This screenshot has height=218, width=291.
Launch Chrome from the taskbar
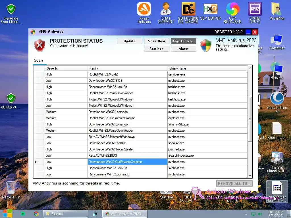[x=36, y=214]
